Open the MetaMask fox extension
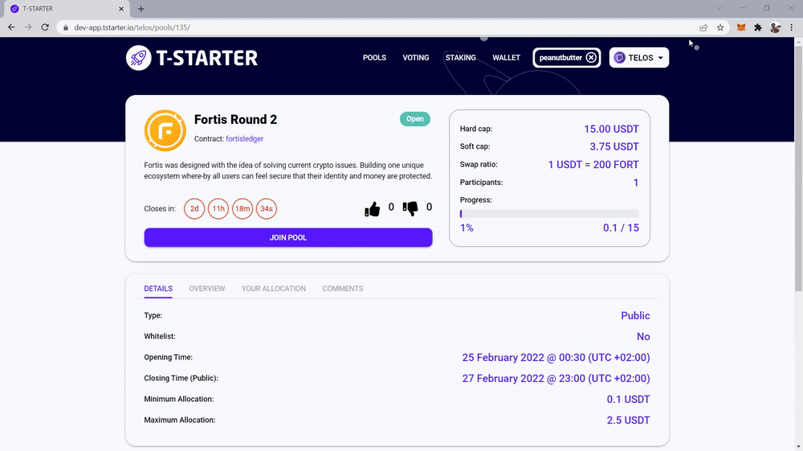The height and width of the screenshot is (451, 803). (x=740, y=27)
